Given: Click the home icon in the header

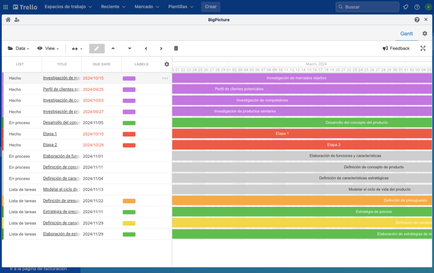Looking at the screenshot, I should [7, 19].
